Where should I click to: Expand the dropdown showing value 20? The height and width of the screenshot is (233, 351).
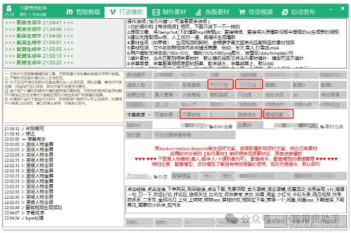pos(305,95)
